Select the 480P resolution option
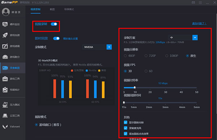 tap(129, 56)
